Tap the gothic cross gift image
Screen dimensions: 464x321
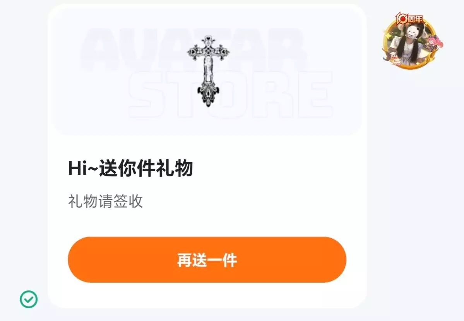208,71
